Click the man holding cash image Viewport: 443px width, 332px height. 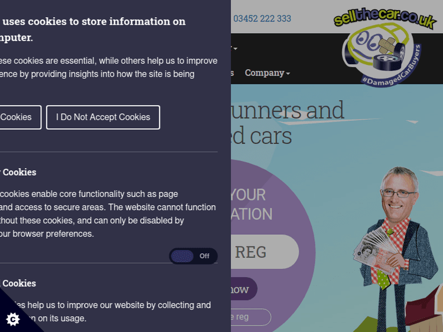point(397,249)
